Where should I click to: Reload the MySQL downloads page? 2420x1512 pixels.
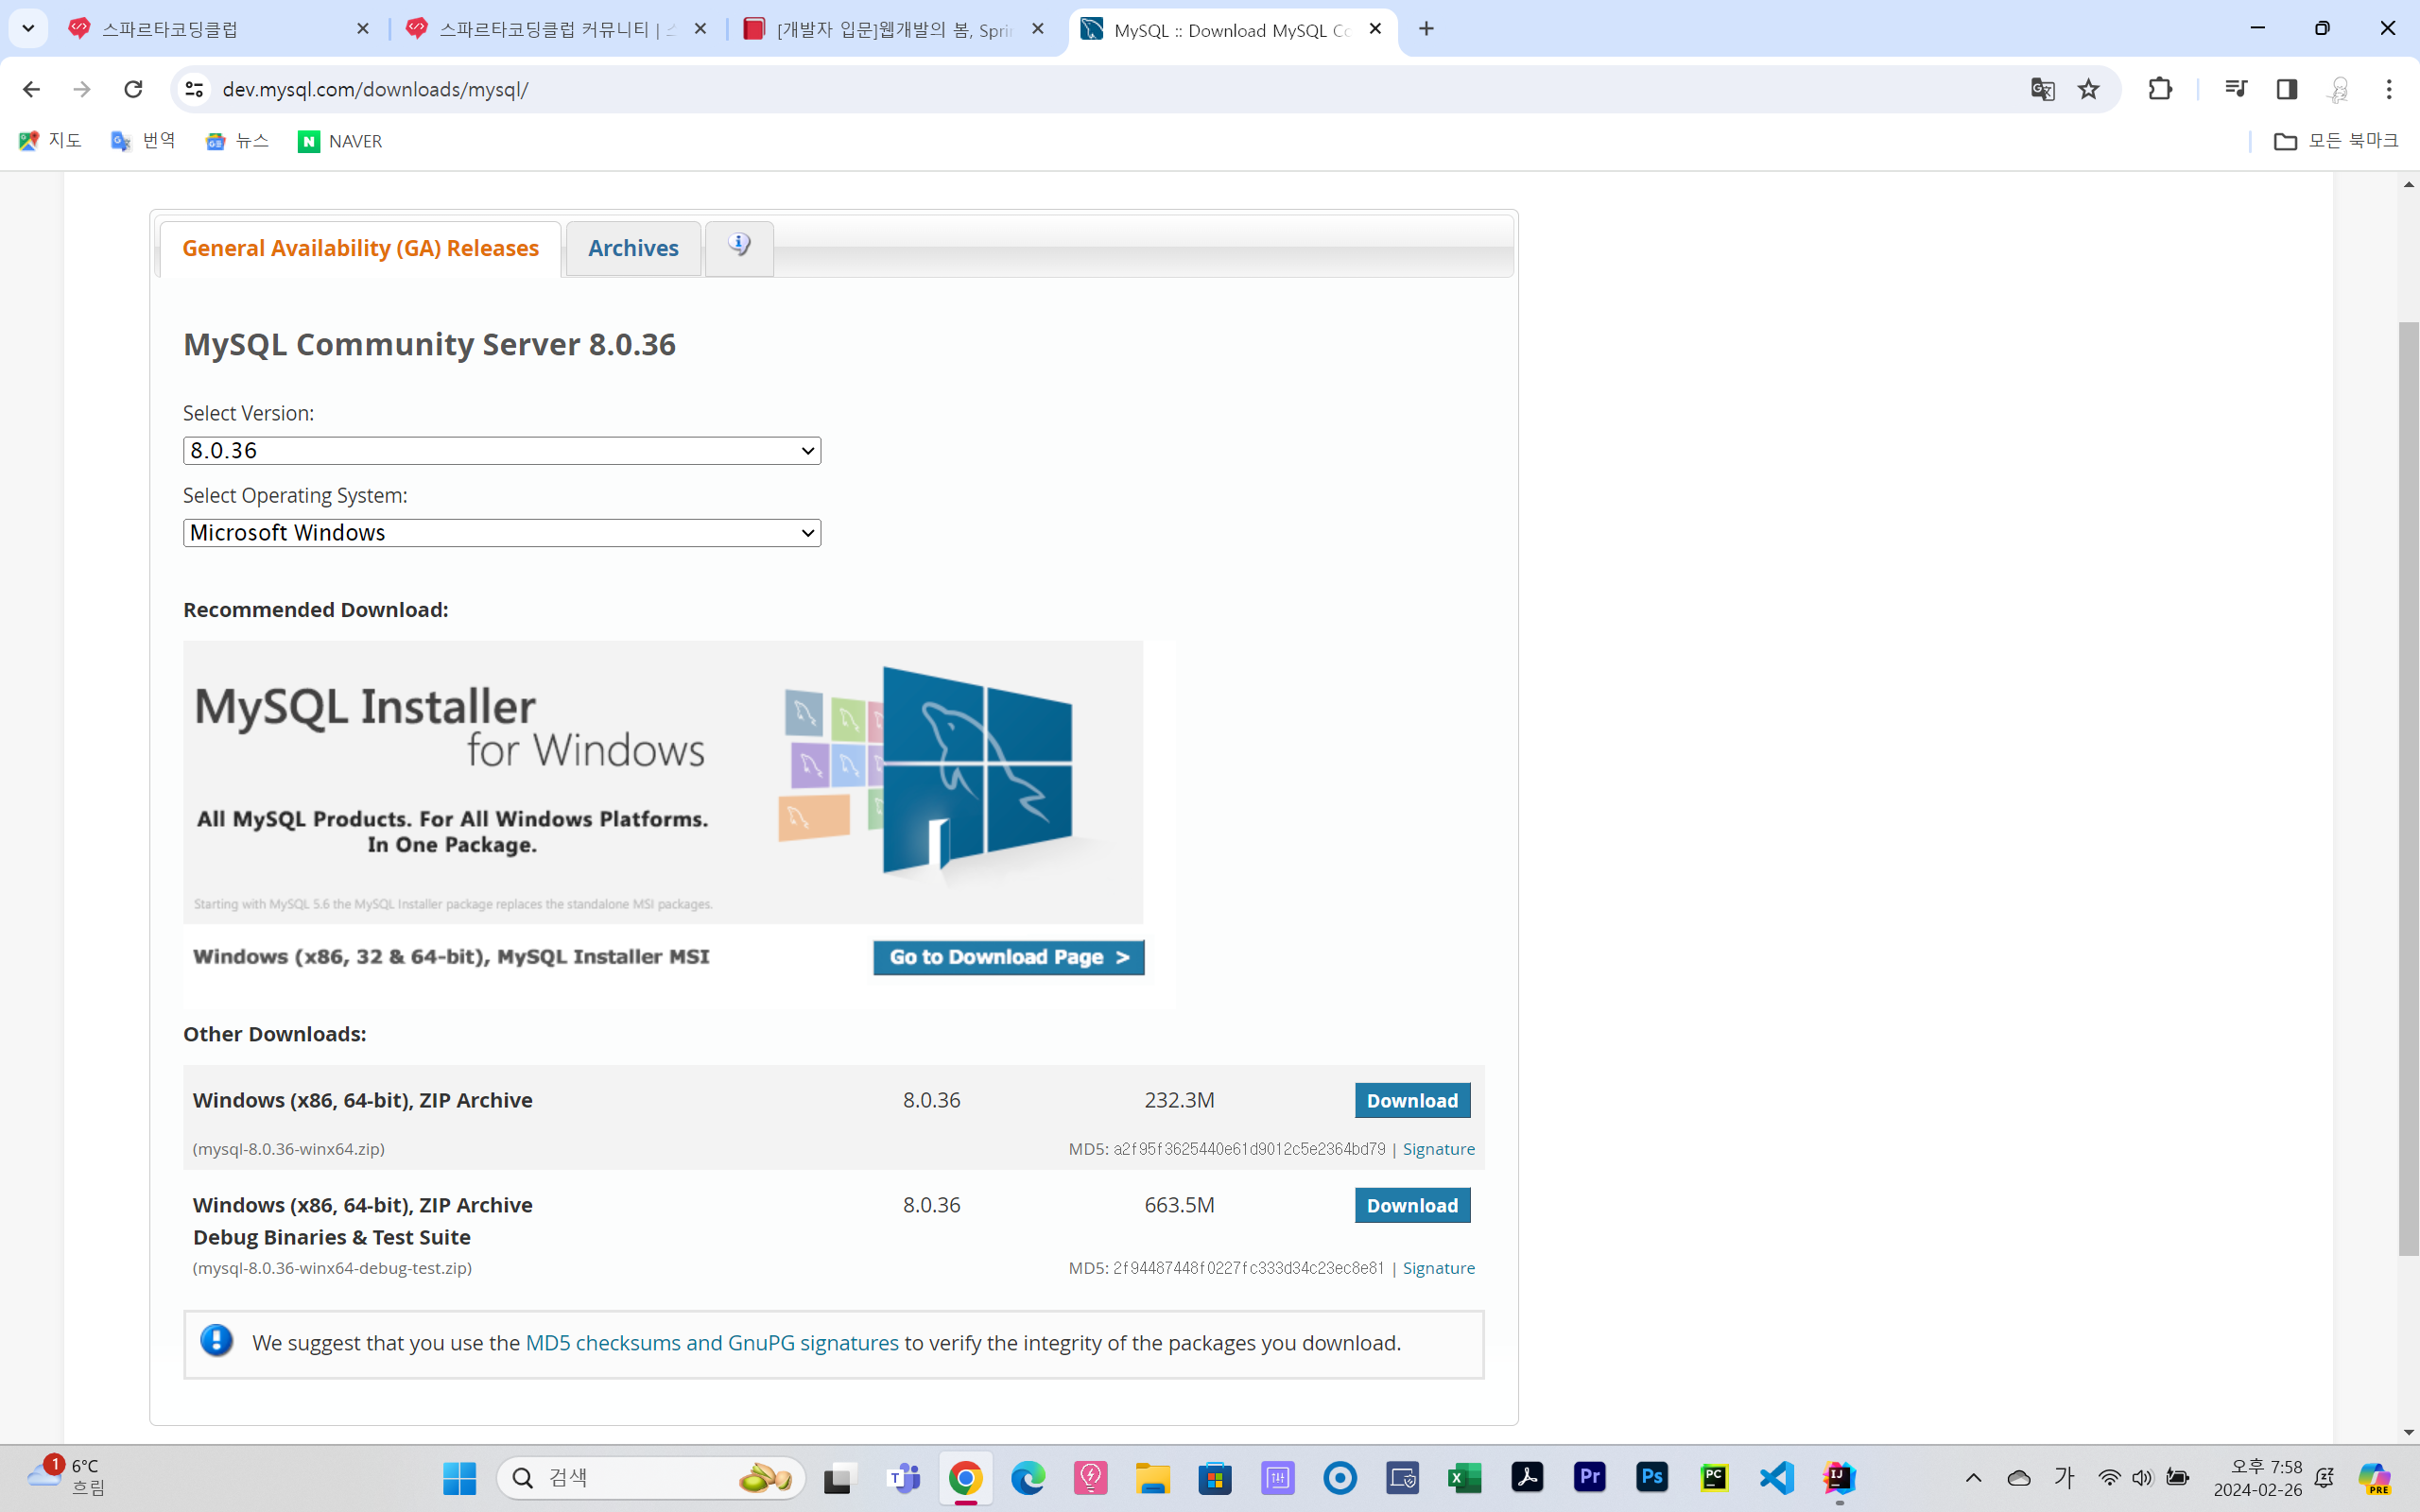(133, 89)
